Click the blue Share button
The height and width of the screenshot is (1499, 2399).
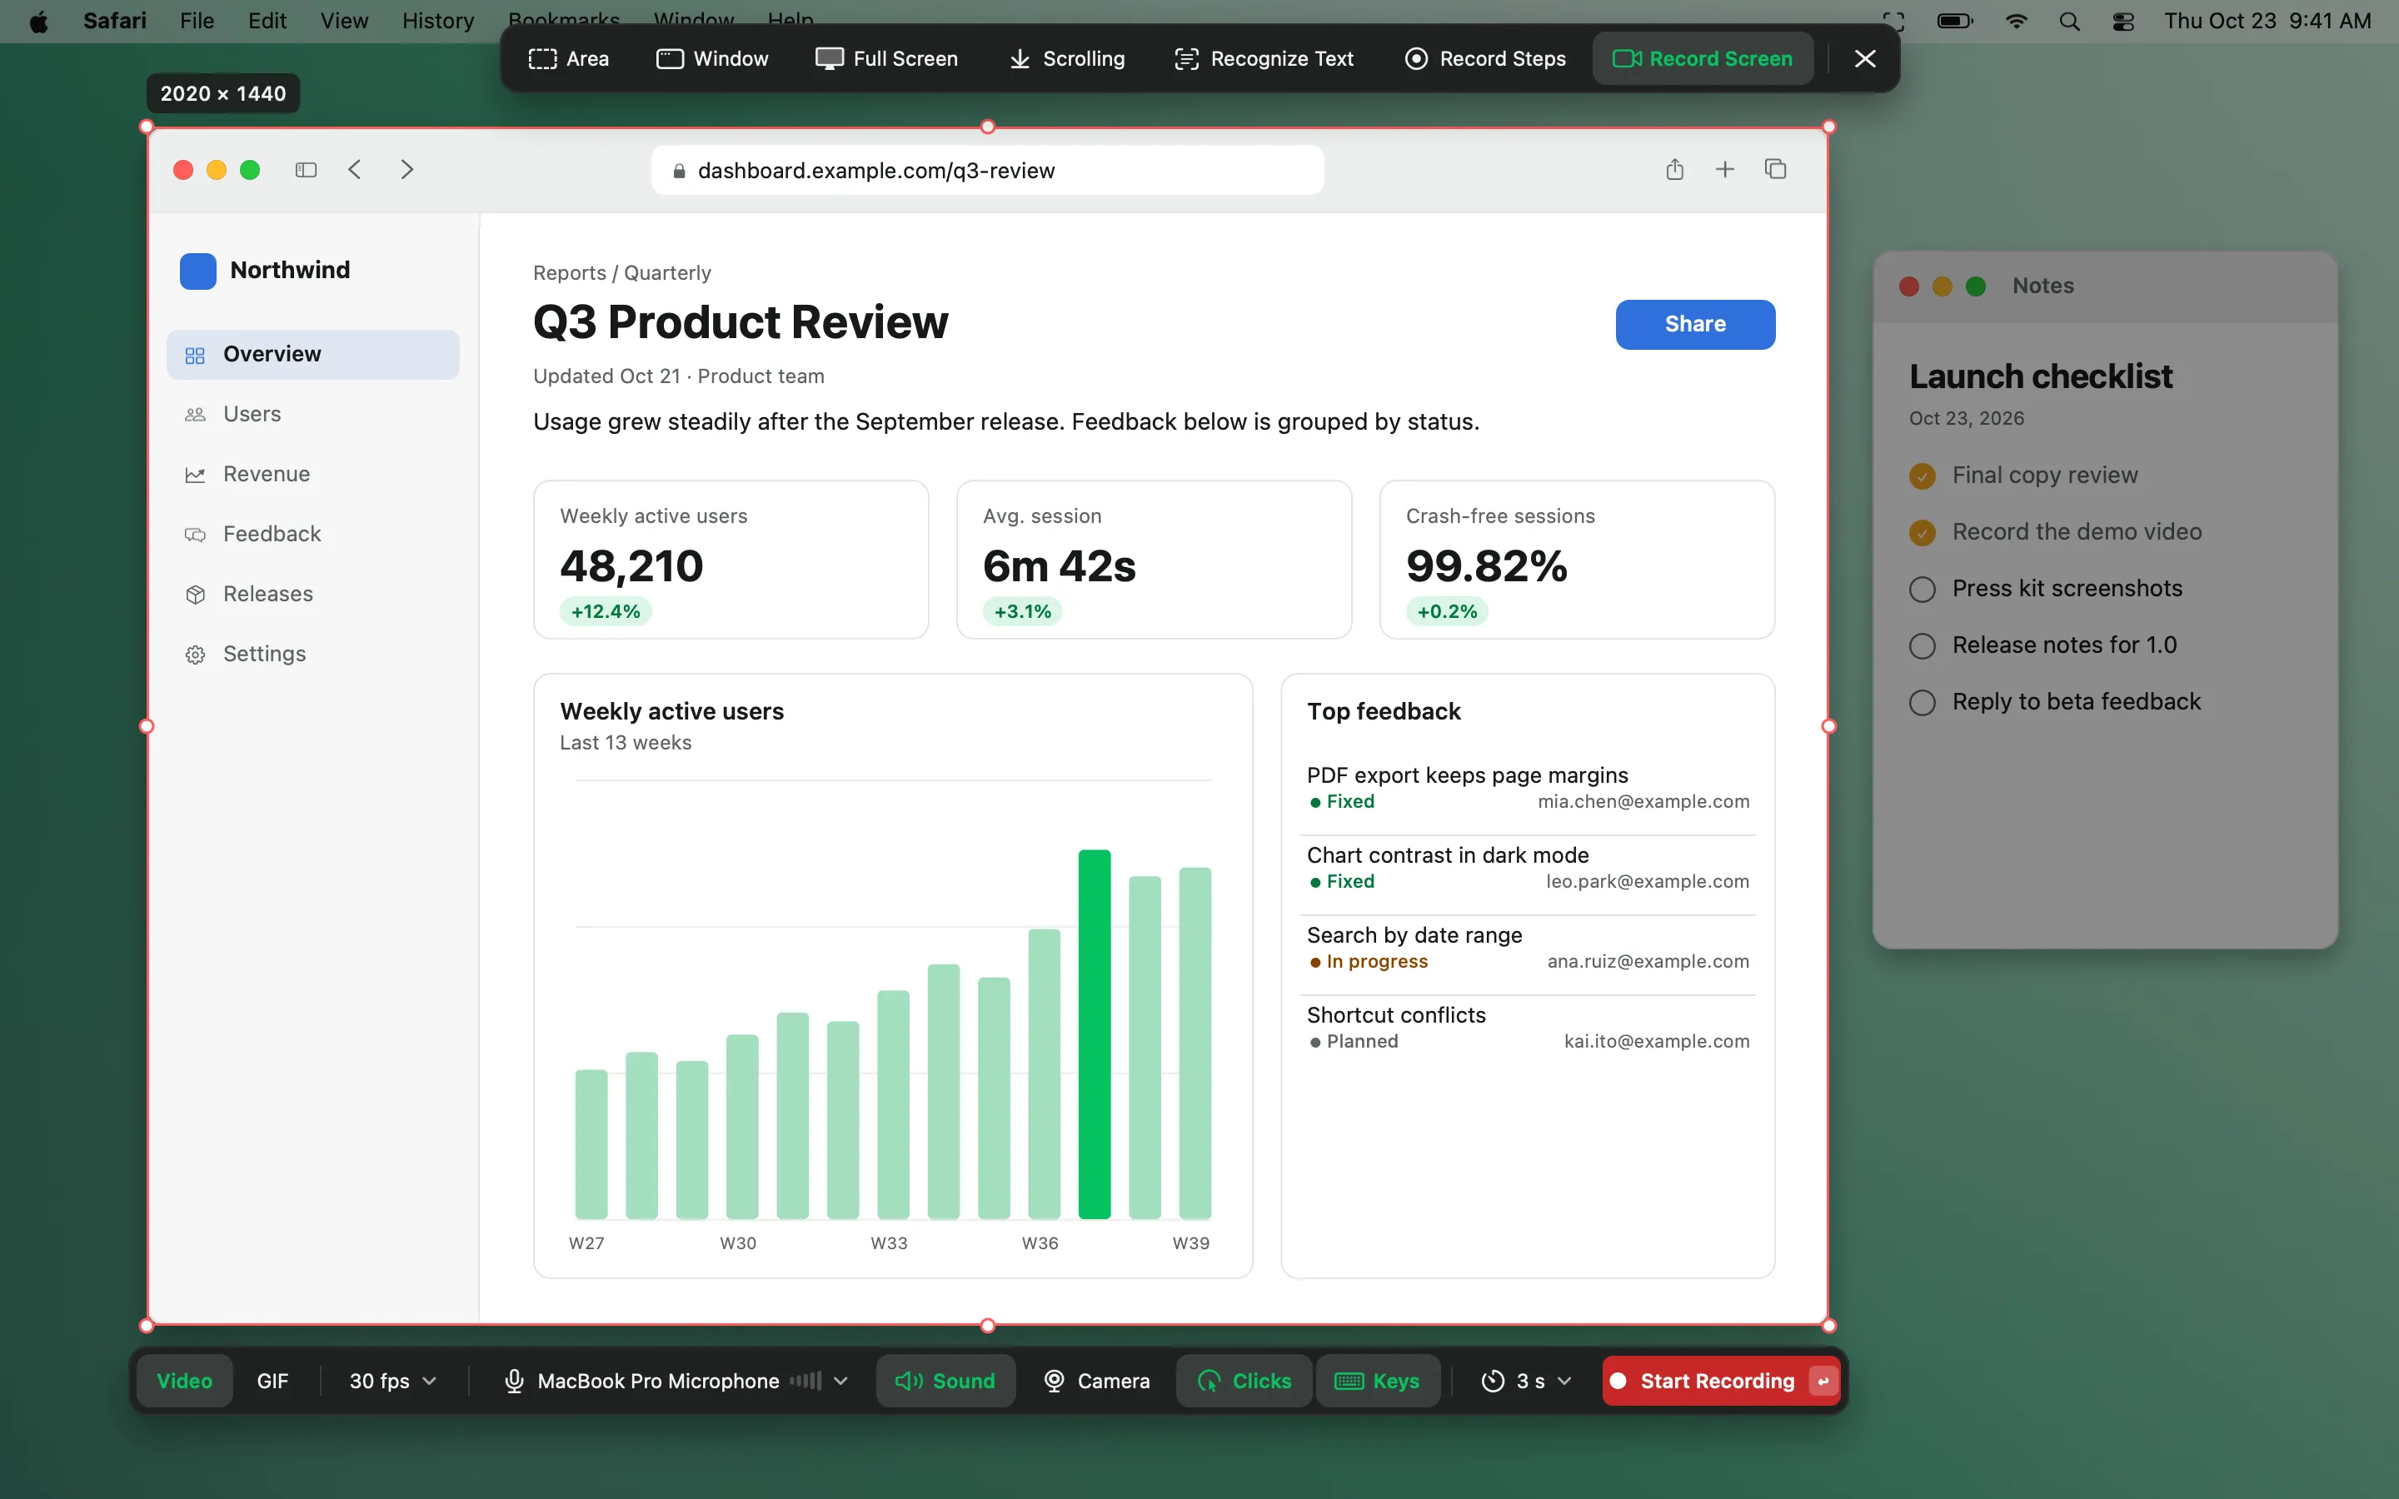click(1695, 324)
